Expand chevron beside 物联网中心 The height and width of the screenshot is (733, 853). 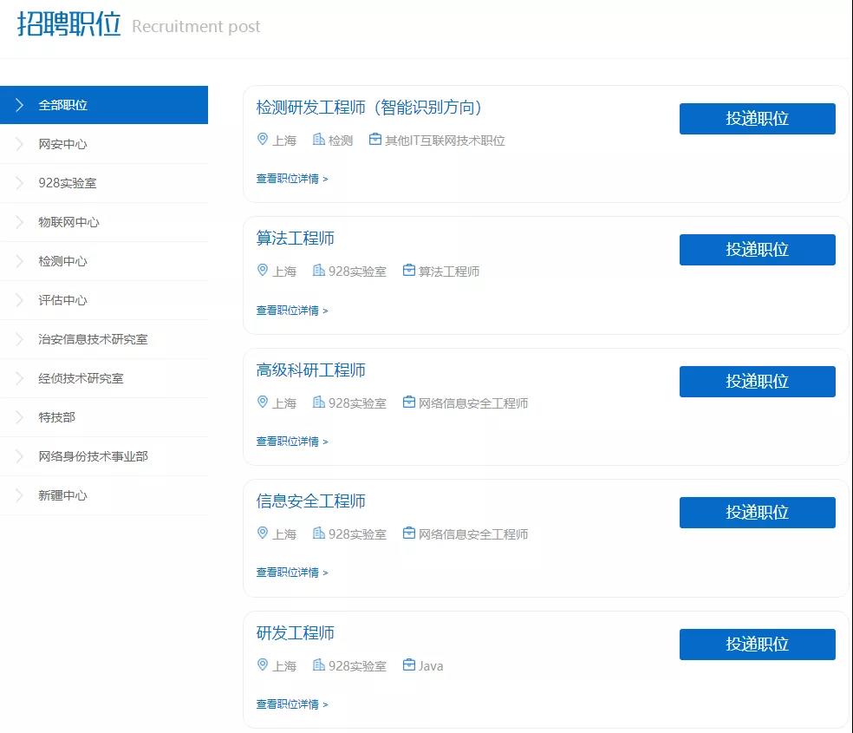point(19,222)
